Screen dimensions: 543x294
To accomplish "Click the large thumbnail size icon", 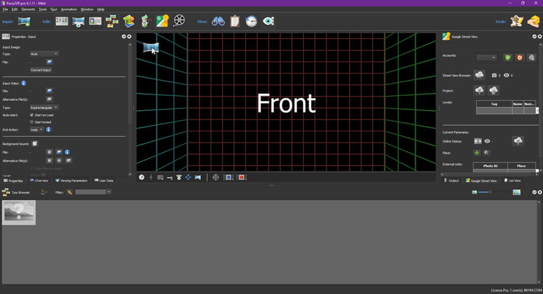I will coord(516,192).
